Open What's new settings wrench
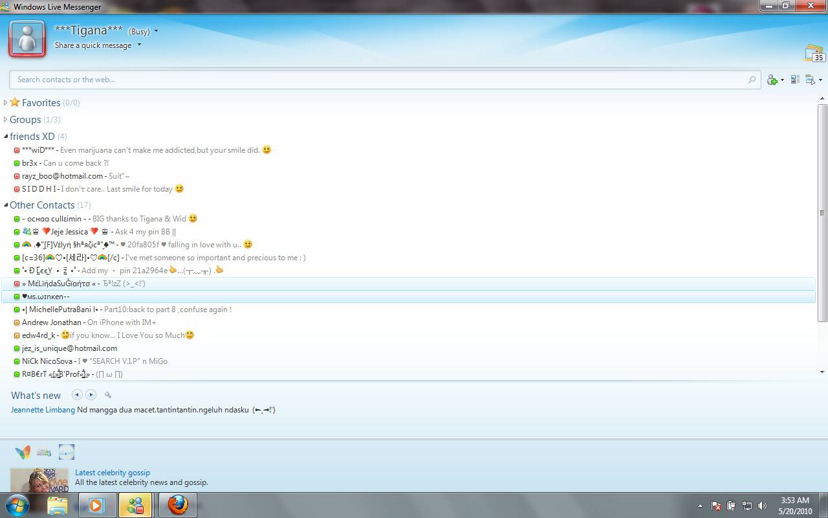828x518 pixels. coord(108,395)
